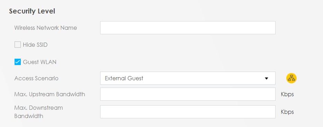Click the Access Scenario label
This screenshot has width=323, height=127.
36,78
